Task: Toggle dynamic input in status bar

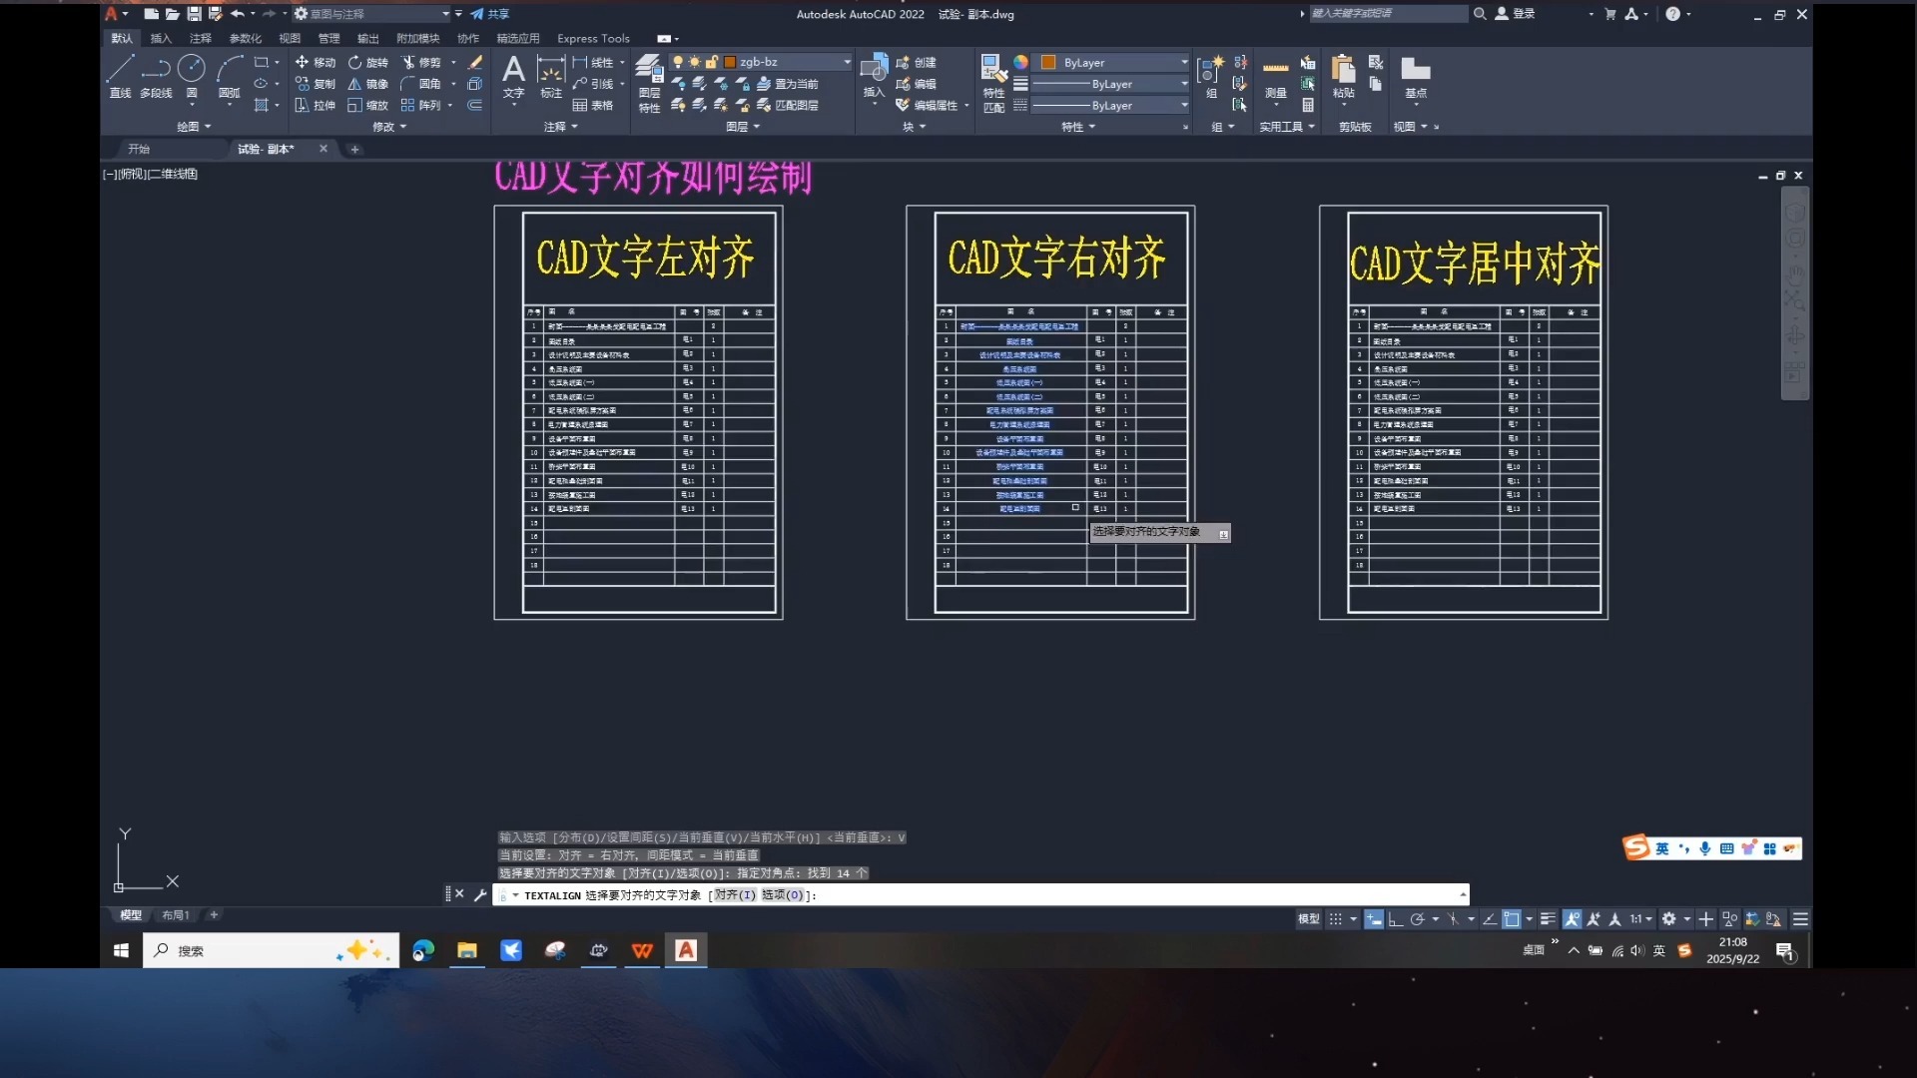Action: [1374, 919]
